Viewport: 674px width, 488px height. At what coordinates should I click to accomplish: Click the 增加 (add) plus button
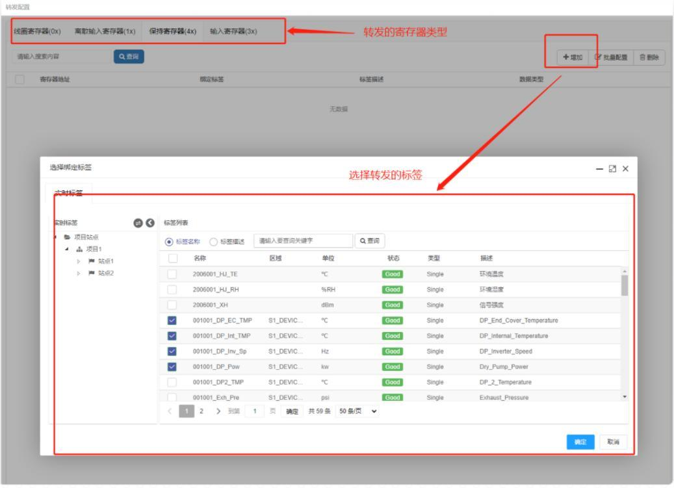(x=572, y=57)
